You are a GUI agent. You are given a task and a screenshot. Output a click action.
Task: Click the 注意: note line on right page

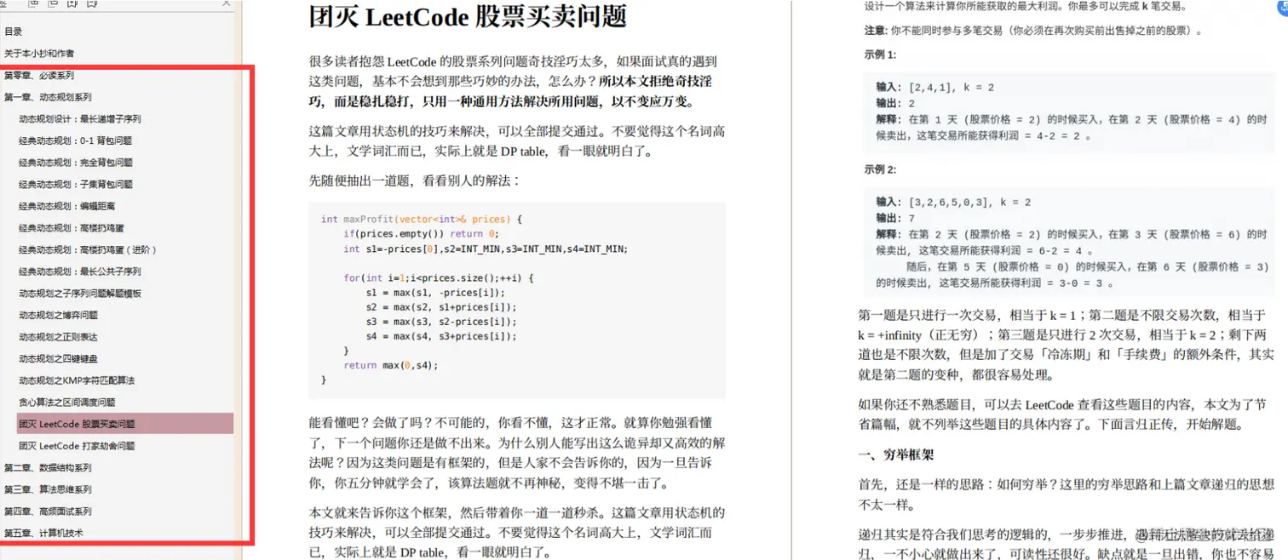(x=1033, y=31)
